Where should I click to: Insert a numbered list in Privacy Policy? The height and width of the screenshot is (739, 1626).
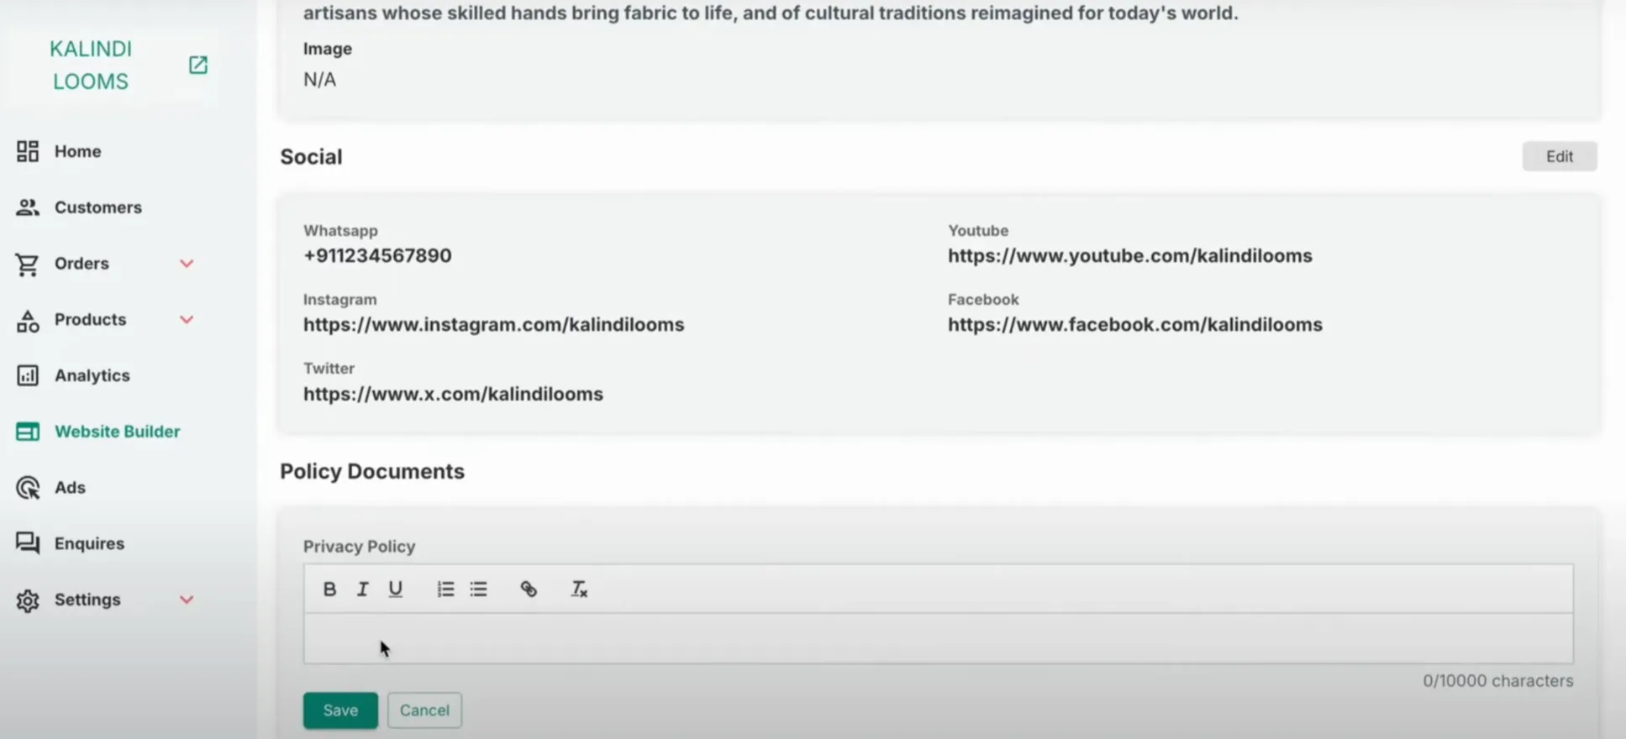(x=445, y=589)
